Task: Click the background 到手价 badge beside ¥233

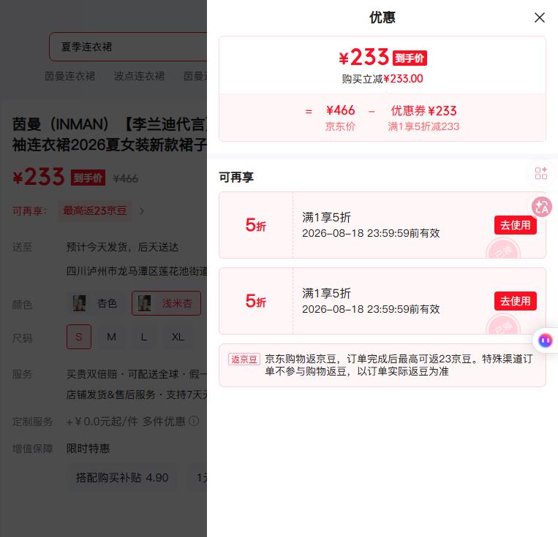Action: tap(88, 178)
